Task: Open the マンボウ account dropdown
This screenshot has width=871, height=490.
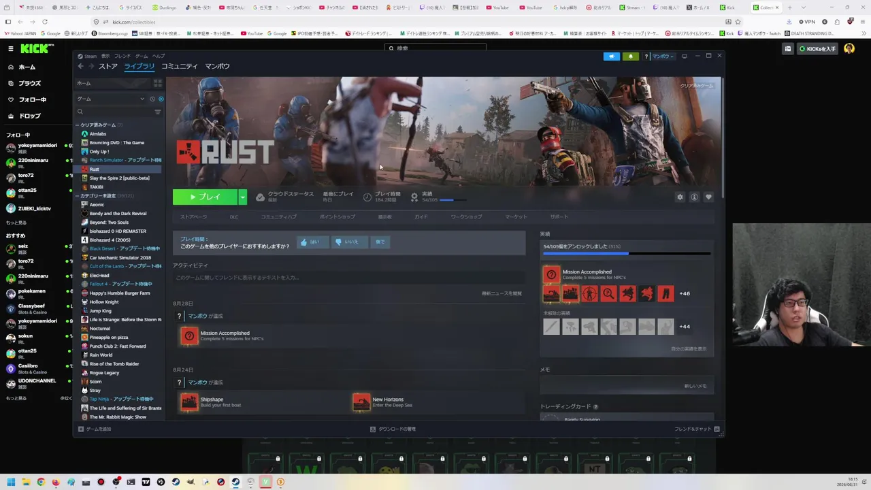Action: click(x=663, y=56)
